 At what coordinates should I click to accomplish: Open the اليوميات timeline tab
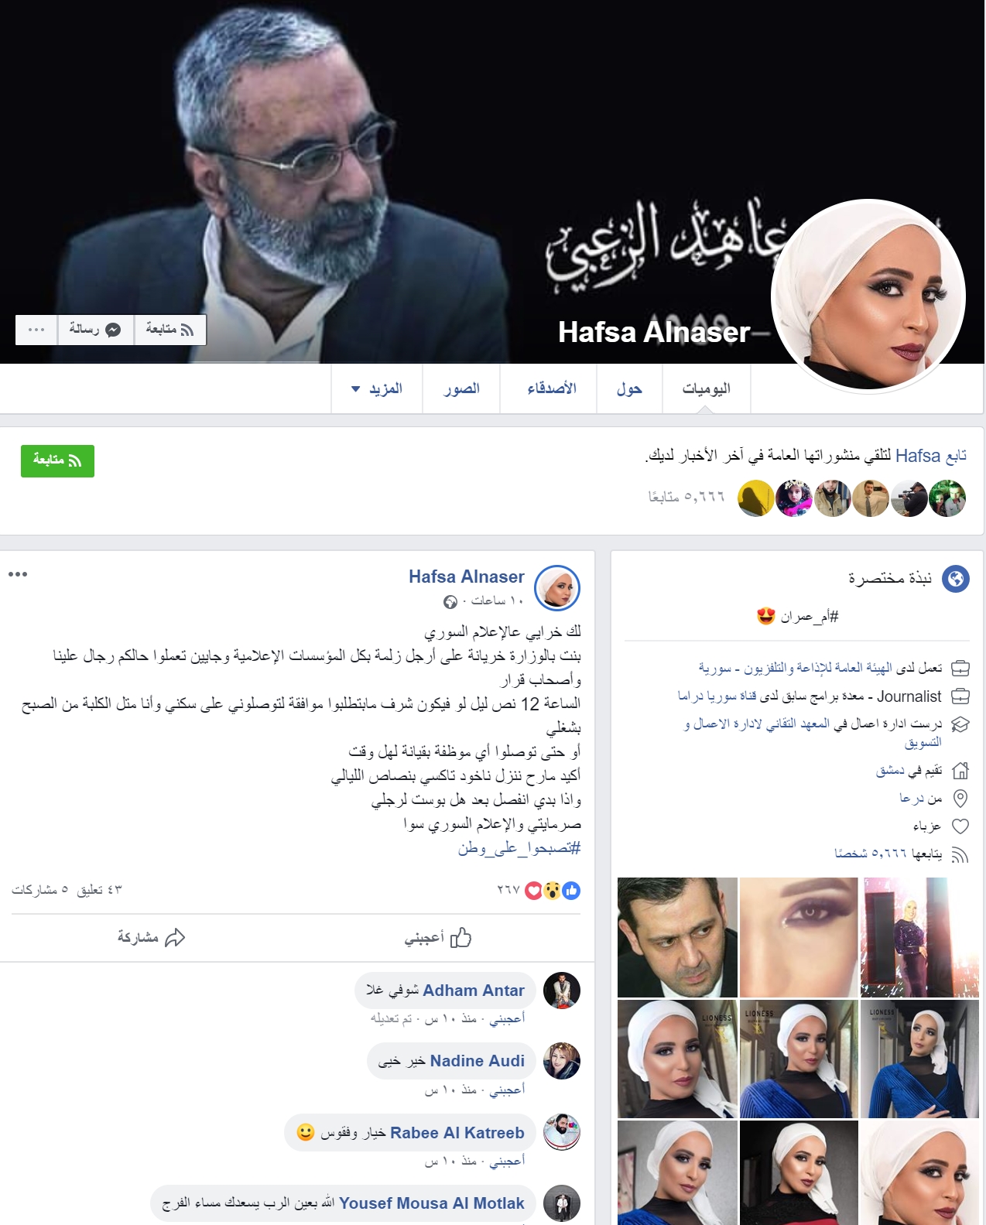pos(706,388)
